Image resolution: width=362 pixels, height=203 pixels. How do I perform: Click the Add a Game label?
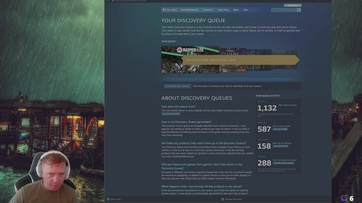[115, 199]
